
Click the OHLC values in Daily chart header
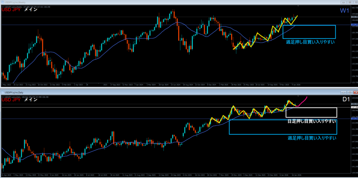(x=36, y=97)
